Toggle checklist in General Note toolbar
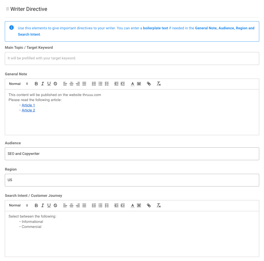The height and width of the screenshot is (261, 264). pyautogui.click(x=107, y=84)
